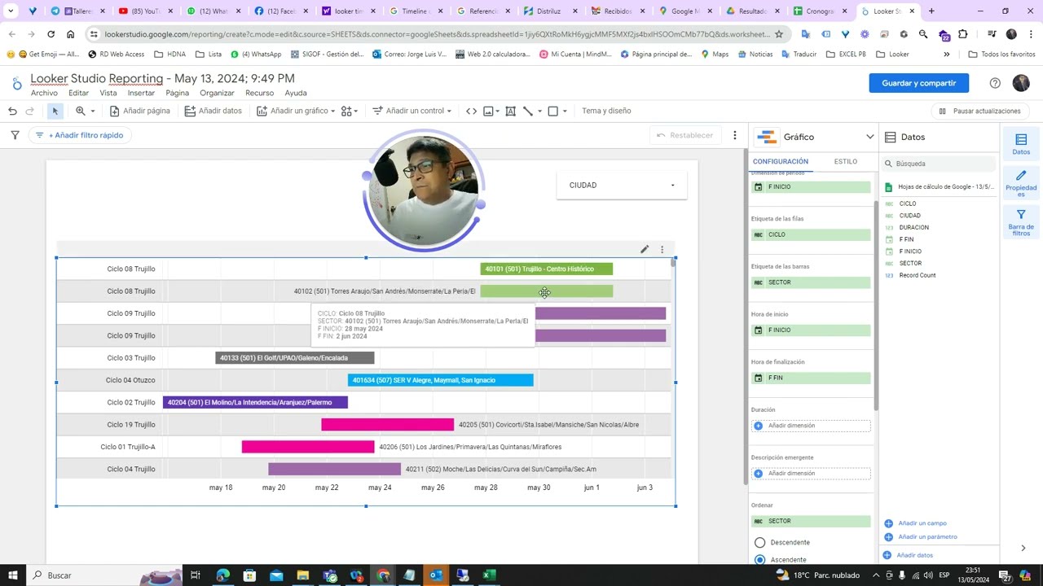This screenshot has height=586, width=1043.
Task: Insert an image element
Action: pos(488,111)
